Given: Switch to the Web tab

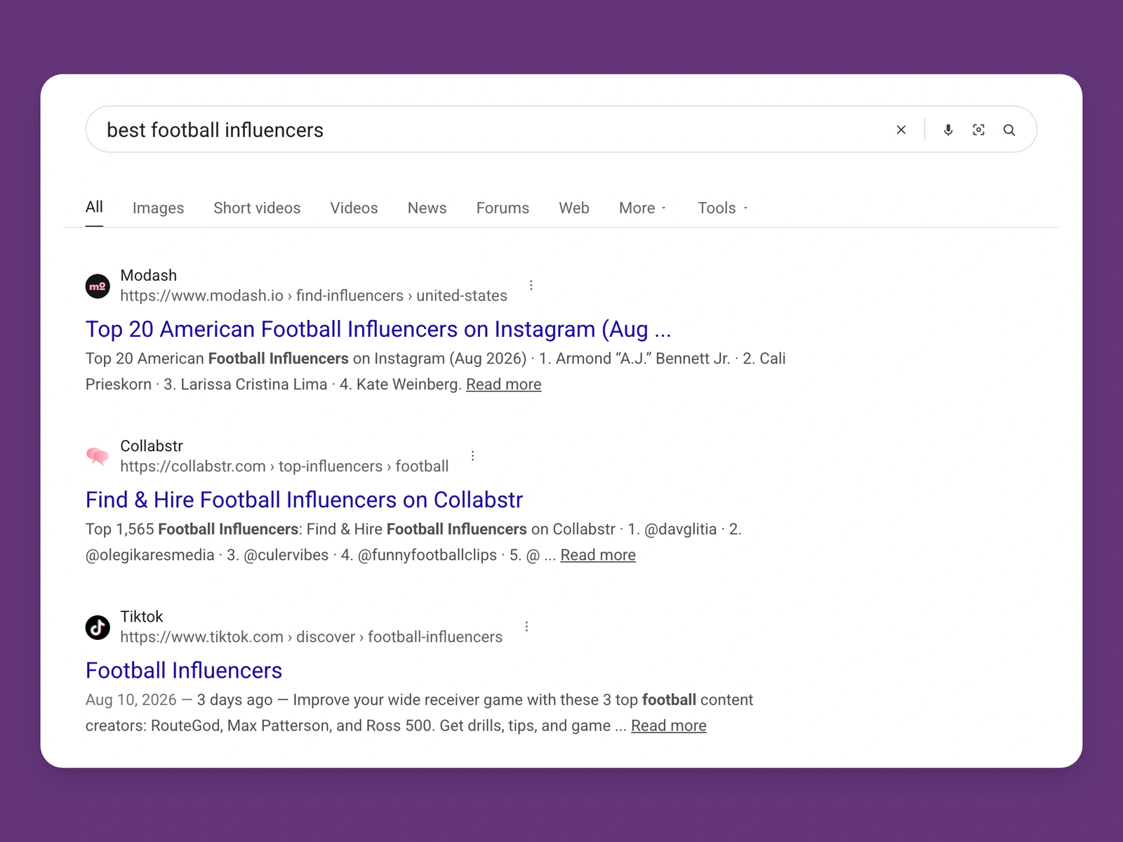Looking at the screenshot, I should 574,208.
